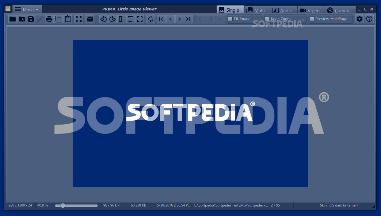Click the grayed left arrow page button
This screenshot has height=216, width=381.
pyautogui.click(x=201, y=19)
